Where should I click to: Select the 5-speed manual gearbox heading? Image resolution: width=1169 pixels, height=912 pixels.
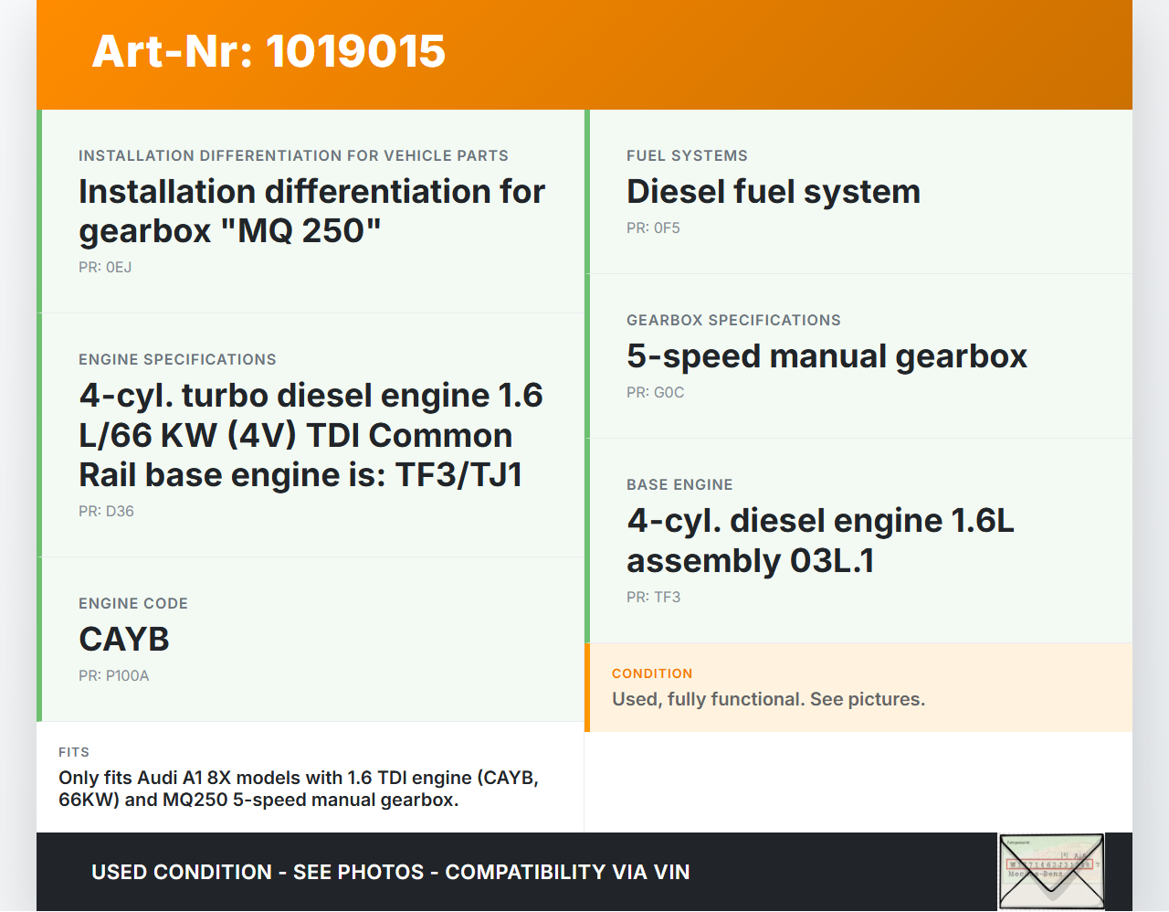pos(827,356)
